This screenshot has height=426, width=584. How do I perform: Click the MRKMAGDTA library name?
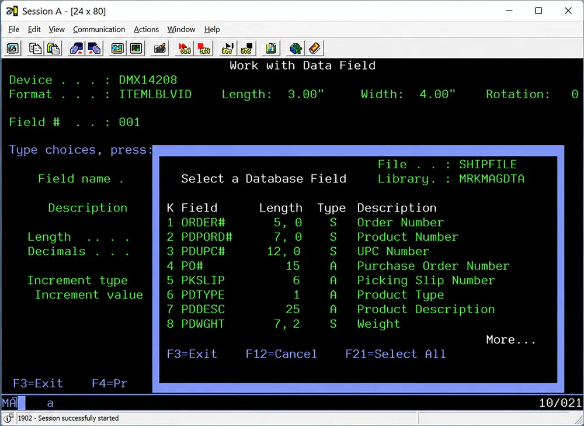click(492, 179)
